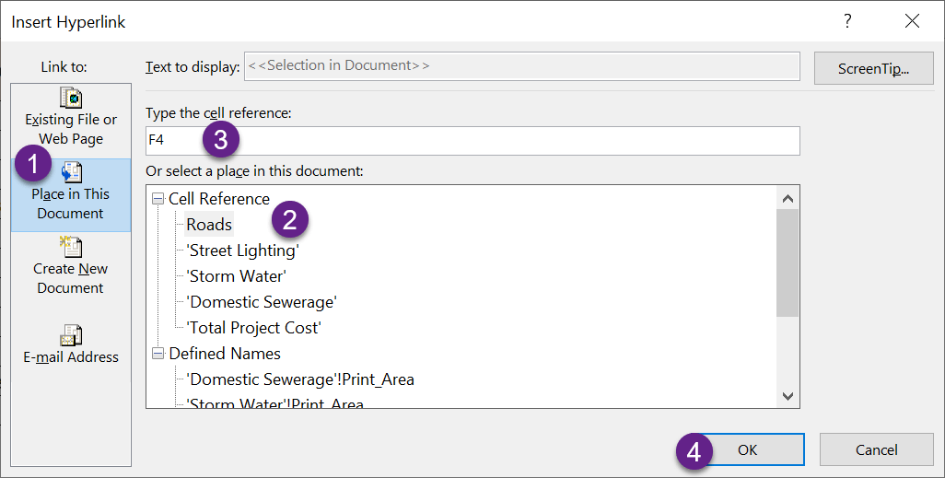Close the Insert Hyperlink dialog

tap(912, 21)
